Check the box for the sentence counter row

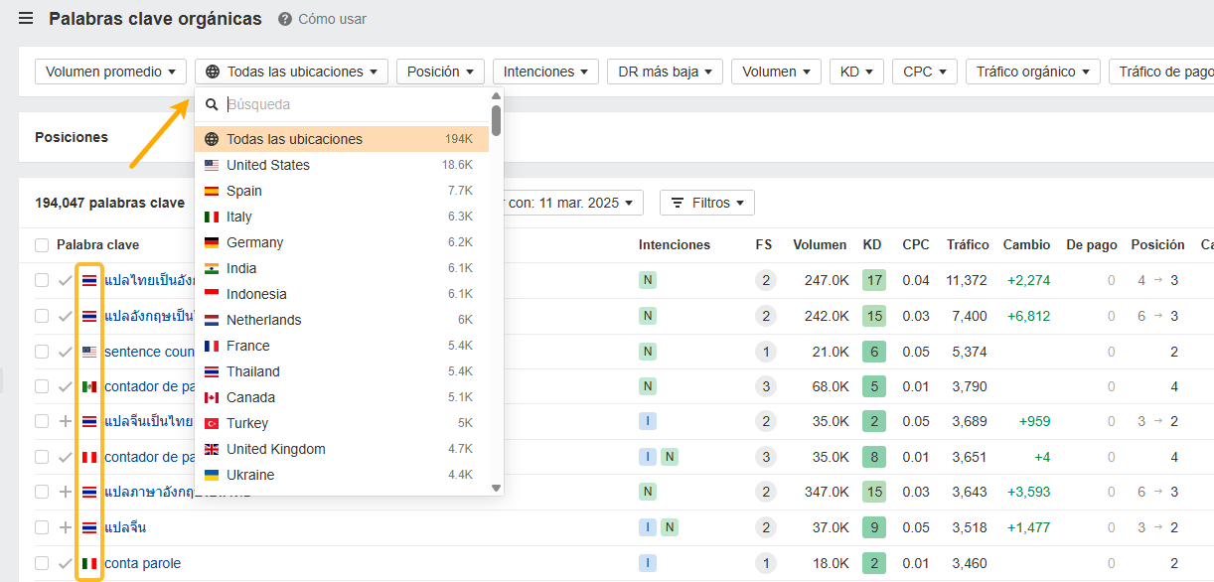[x=42, y=352]
